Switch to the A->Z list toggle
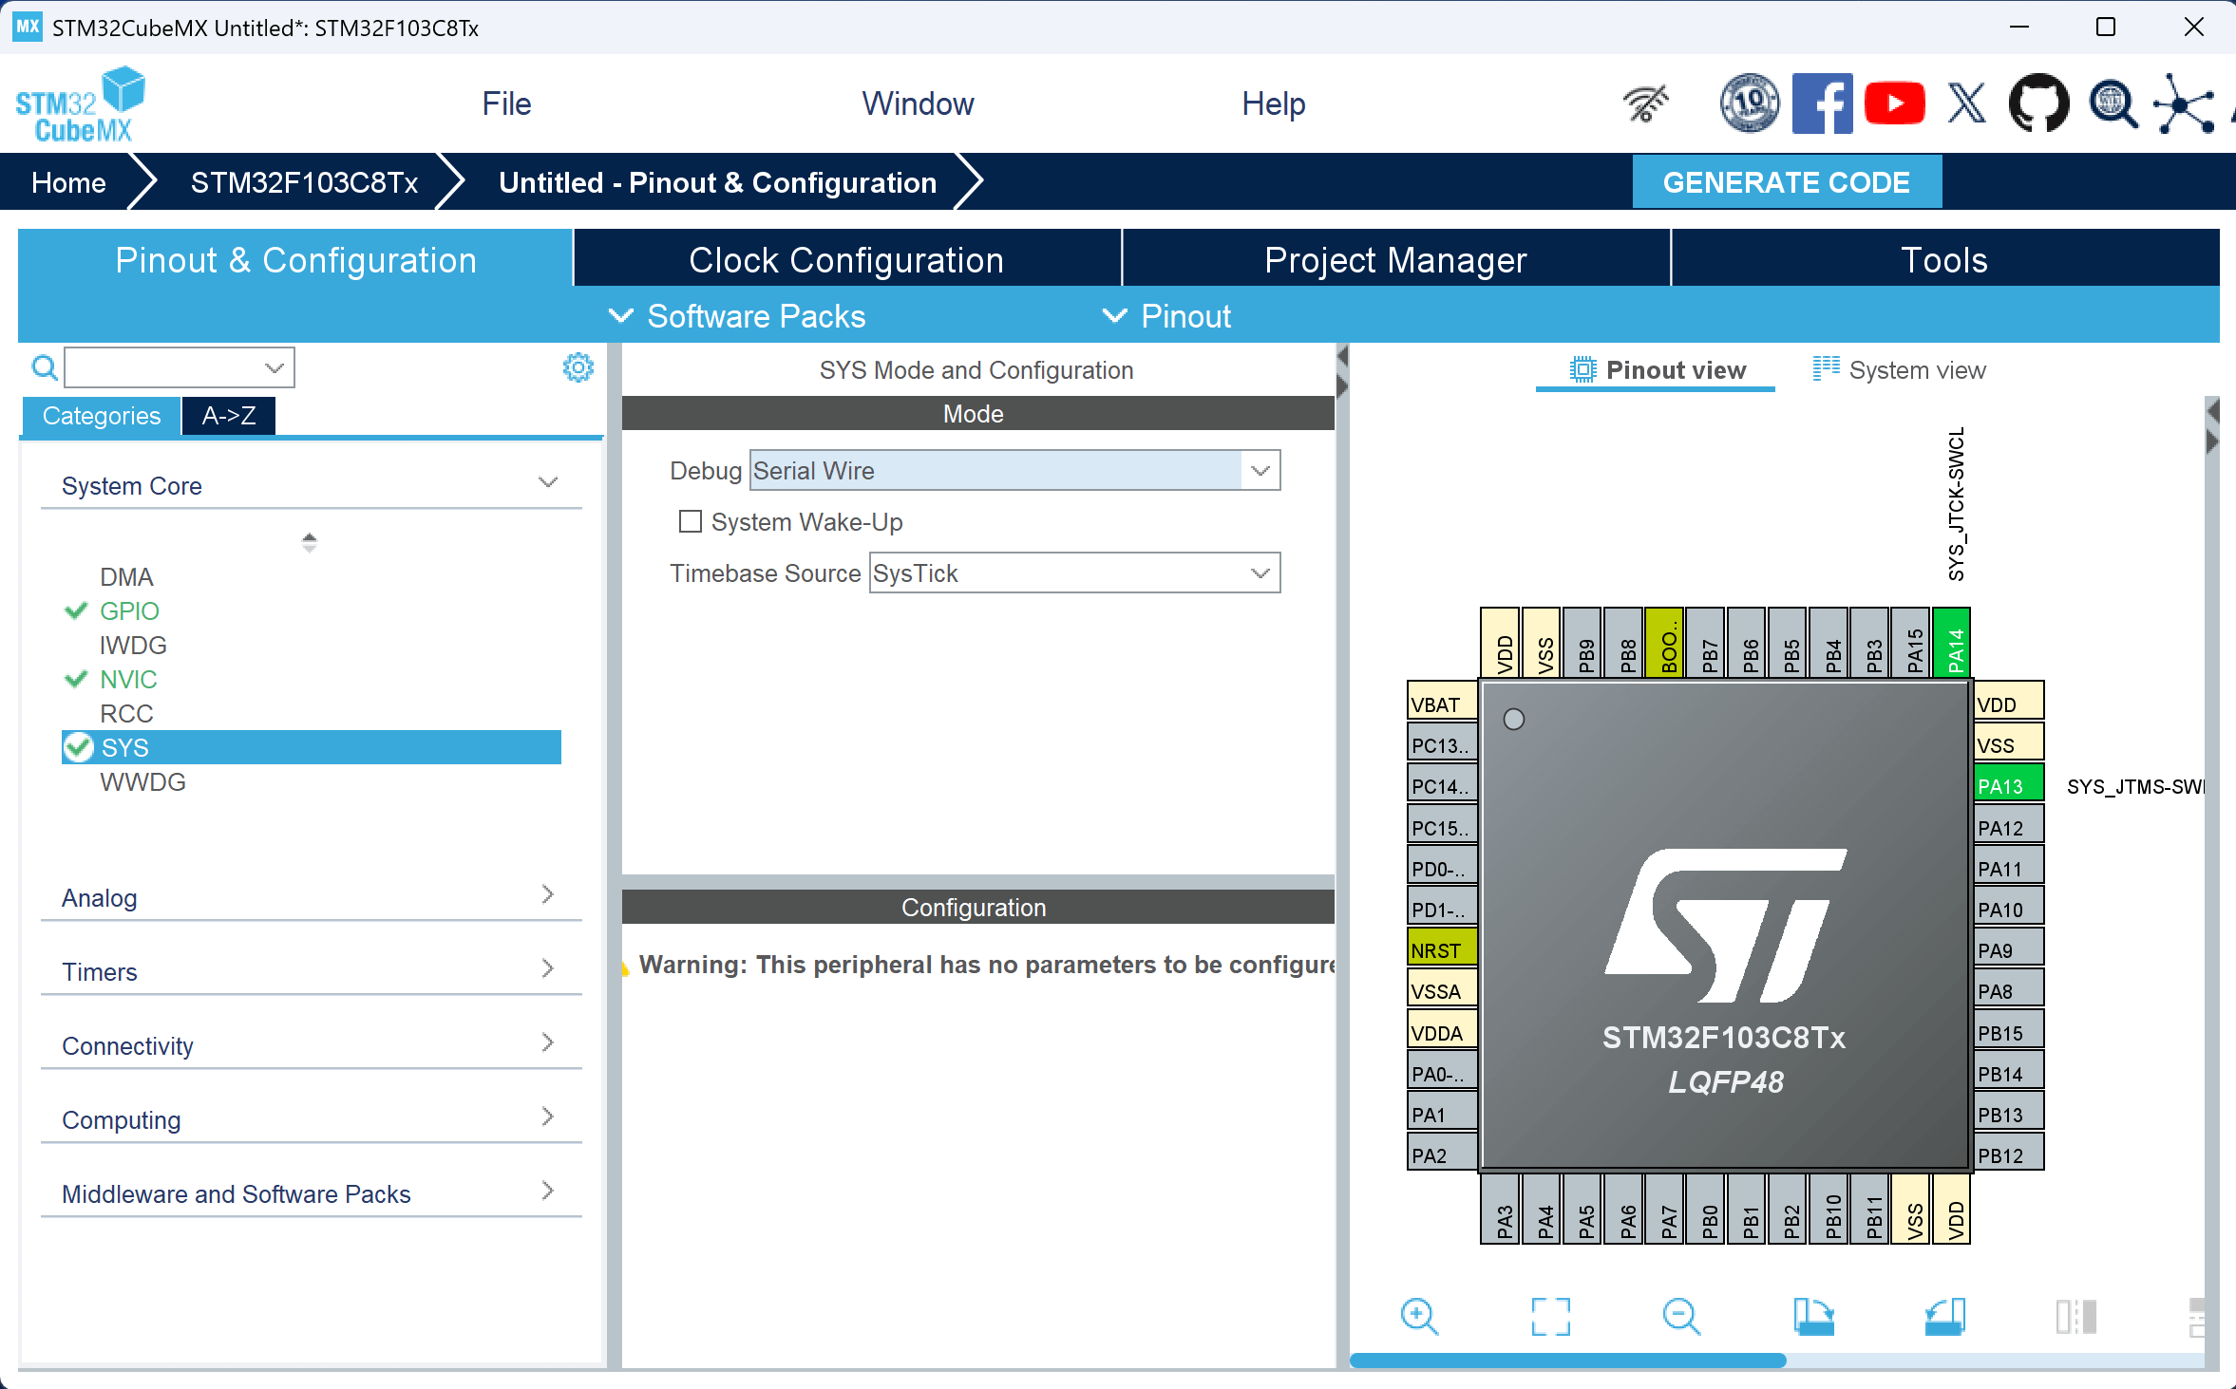 click(x=229, y=416)
